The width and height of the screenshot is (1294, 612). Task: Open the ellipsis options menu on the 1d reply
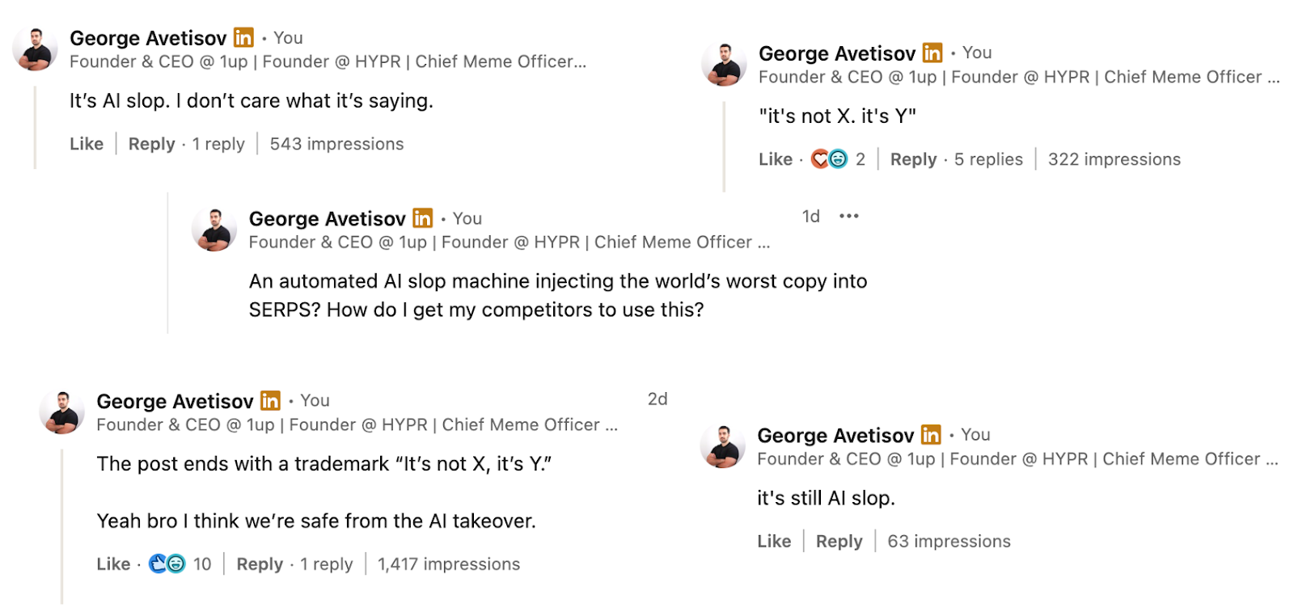[x=848, y=216]
